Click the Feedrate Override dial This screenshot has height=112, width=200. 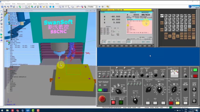[159, 89]
